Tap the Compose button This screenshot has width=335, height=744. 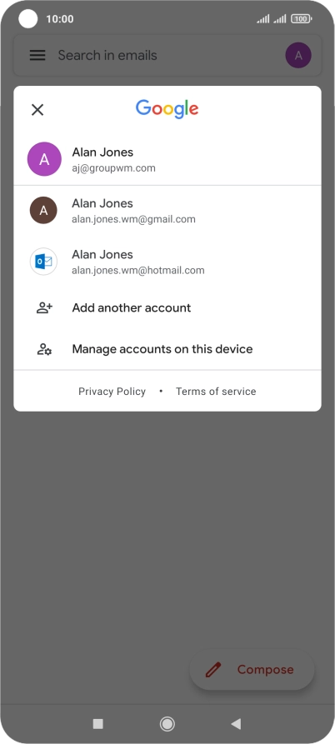(x=252, y=670)
